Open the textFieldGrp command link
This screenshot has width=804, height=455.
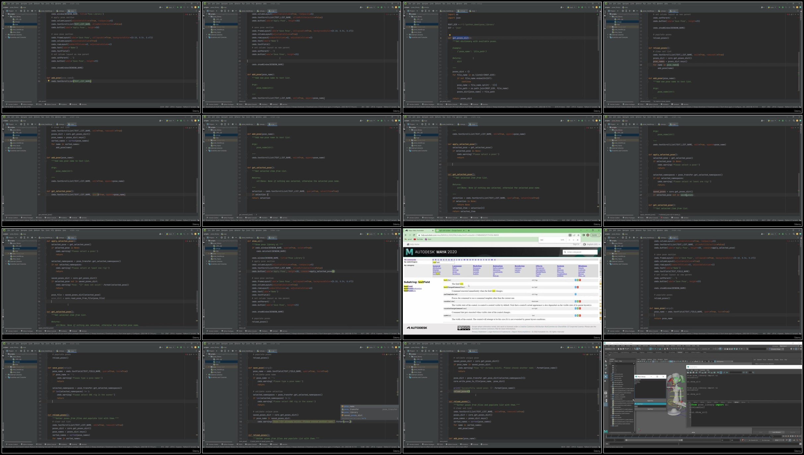coord(410,291)
